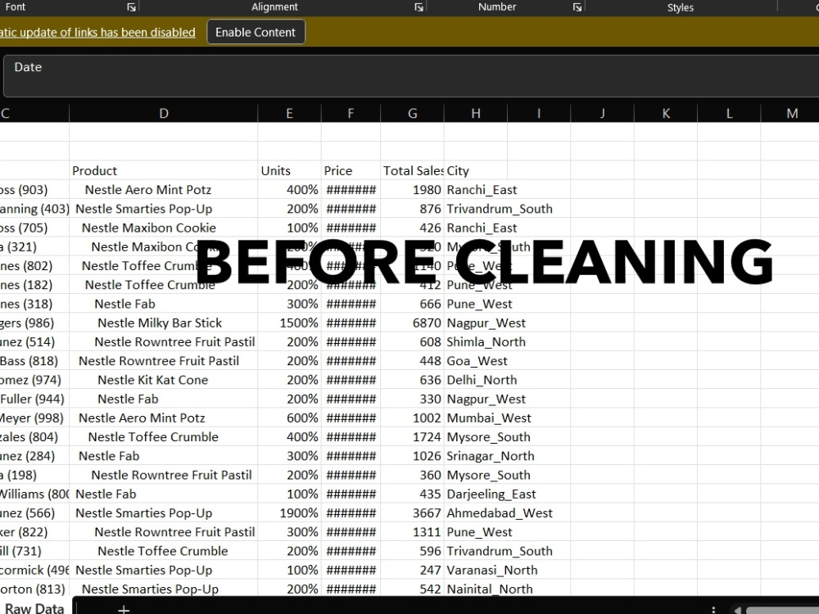Switch to the Raw Data sheet tab
The image size is (819, 614).
34,607
